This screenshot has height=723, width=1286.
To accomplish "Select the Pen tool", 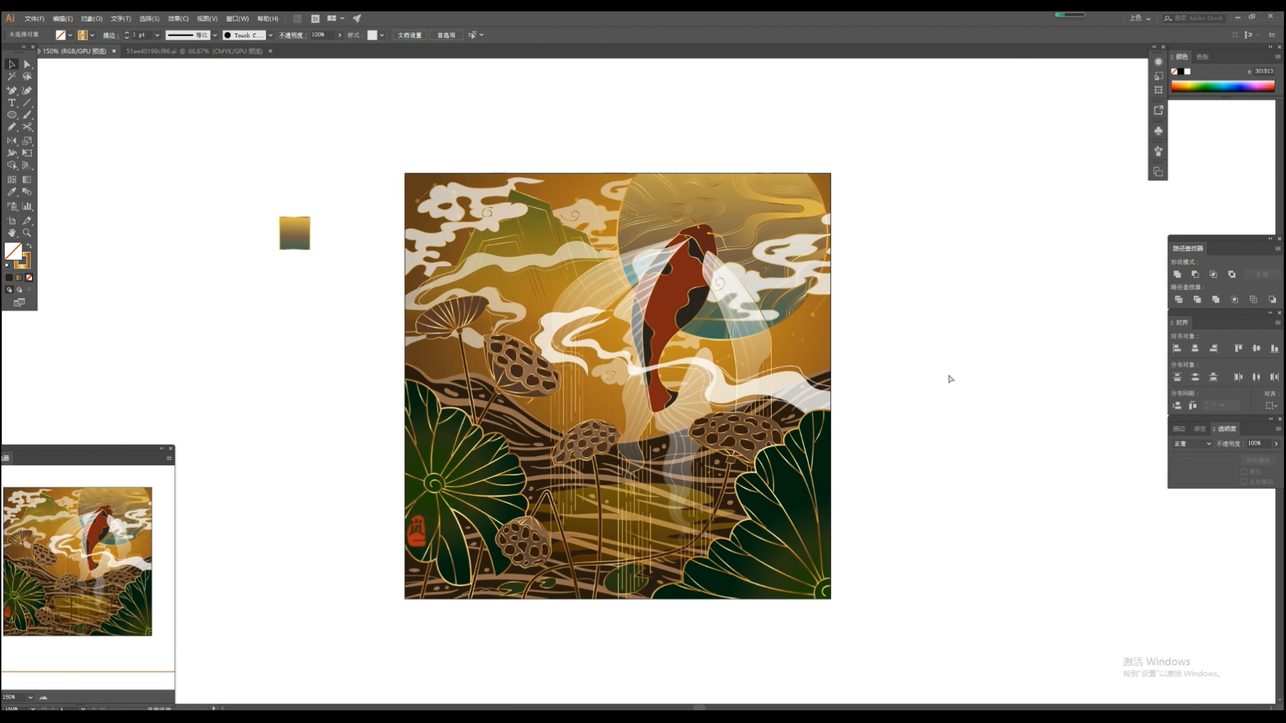I will [x=11, y=90].
